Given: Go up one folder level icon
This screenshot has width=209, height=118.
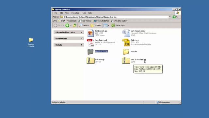Looking at the screenshot, I should [x=75, y=26].
